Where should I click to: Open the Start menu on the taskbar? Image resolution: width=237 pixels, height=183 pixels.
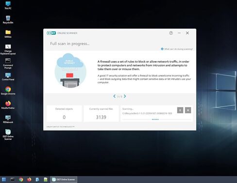click(4, 180)
